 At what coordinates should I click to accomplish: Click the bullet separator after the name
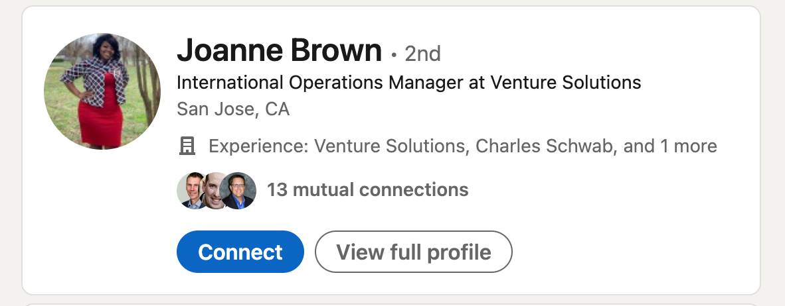tap(394, 53)
